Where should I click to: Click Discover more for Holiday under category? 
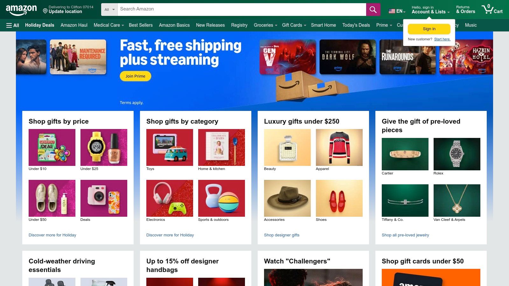tap(170, 235)
